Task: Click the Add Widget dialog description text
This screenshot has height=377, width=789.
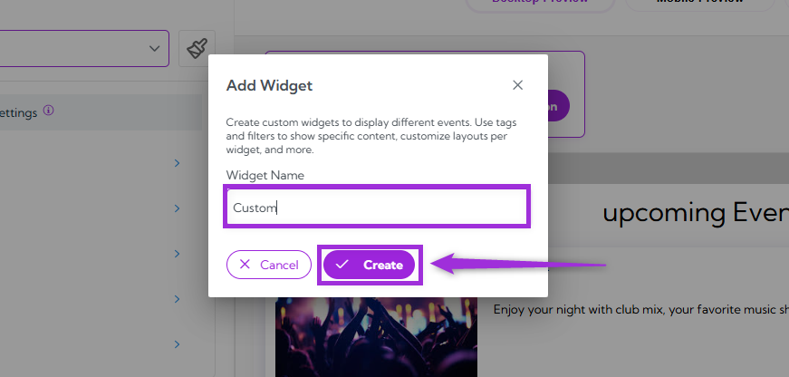Action: point(371,136)
